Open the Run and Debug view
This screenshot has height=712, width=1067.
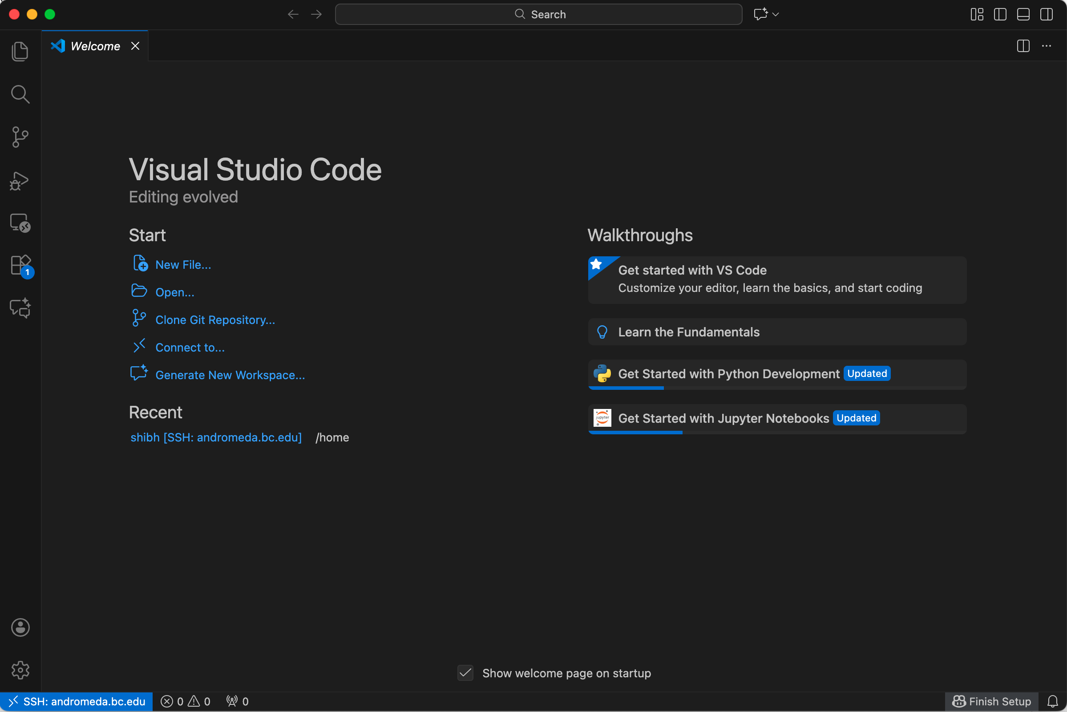(x=20, y=181)
